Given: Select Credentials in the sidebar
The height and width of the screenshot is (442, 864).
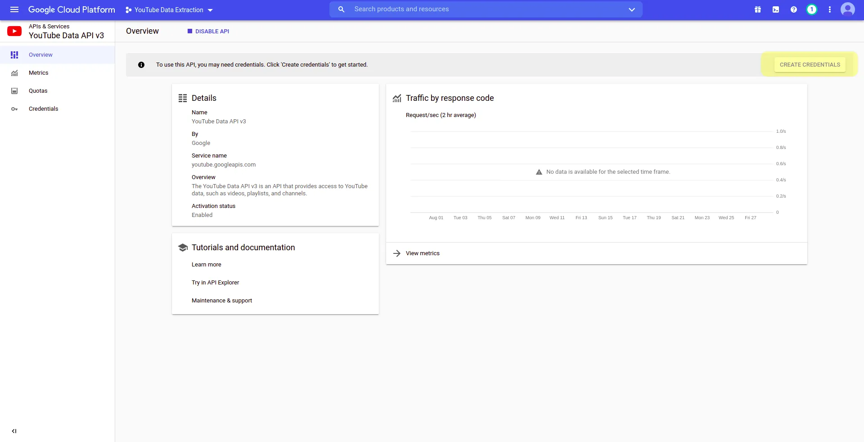Looking at the screenshot, I should point(58,109).
